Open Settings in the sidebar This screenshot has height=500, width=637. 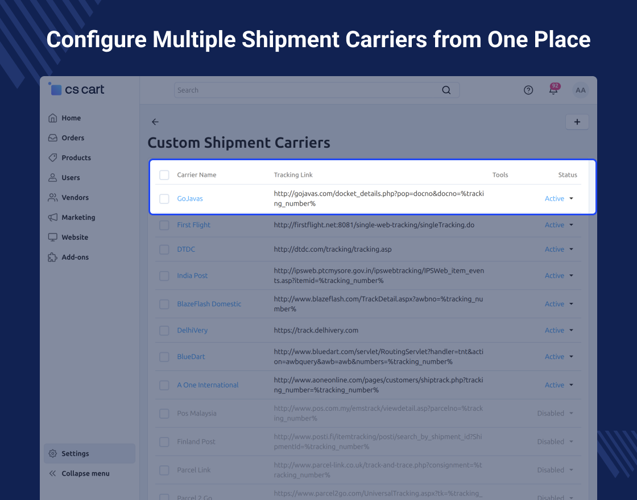point(89,453)
